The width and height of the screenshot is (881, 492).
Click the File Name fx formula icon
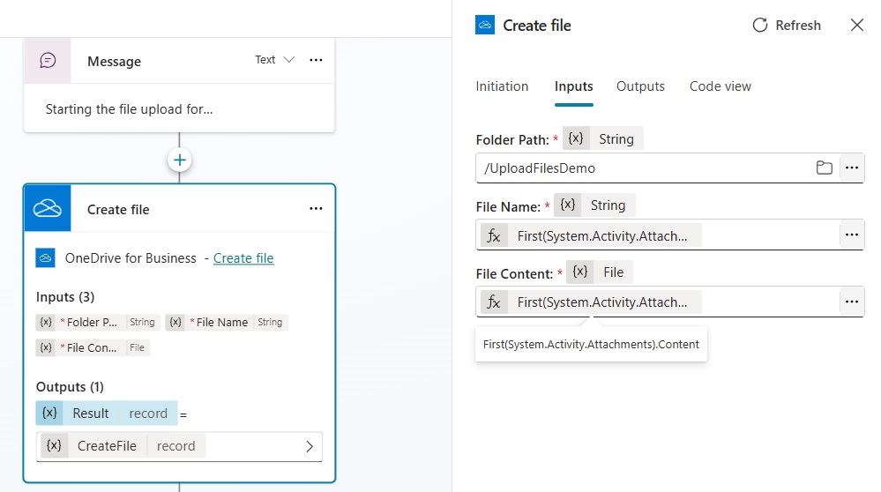click(494, 236)
